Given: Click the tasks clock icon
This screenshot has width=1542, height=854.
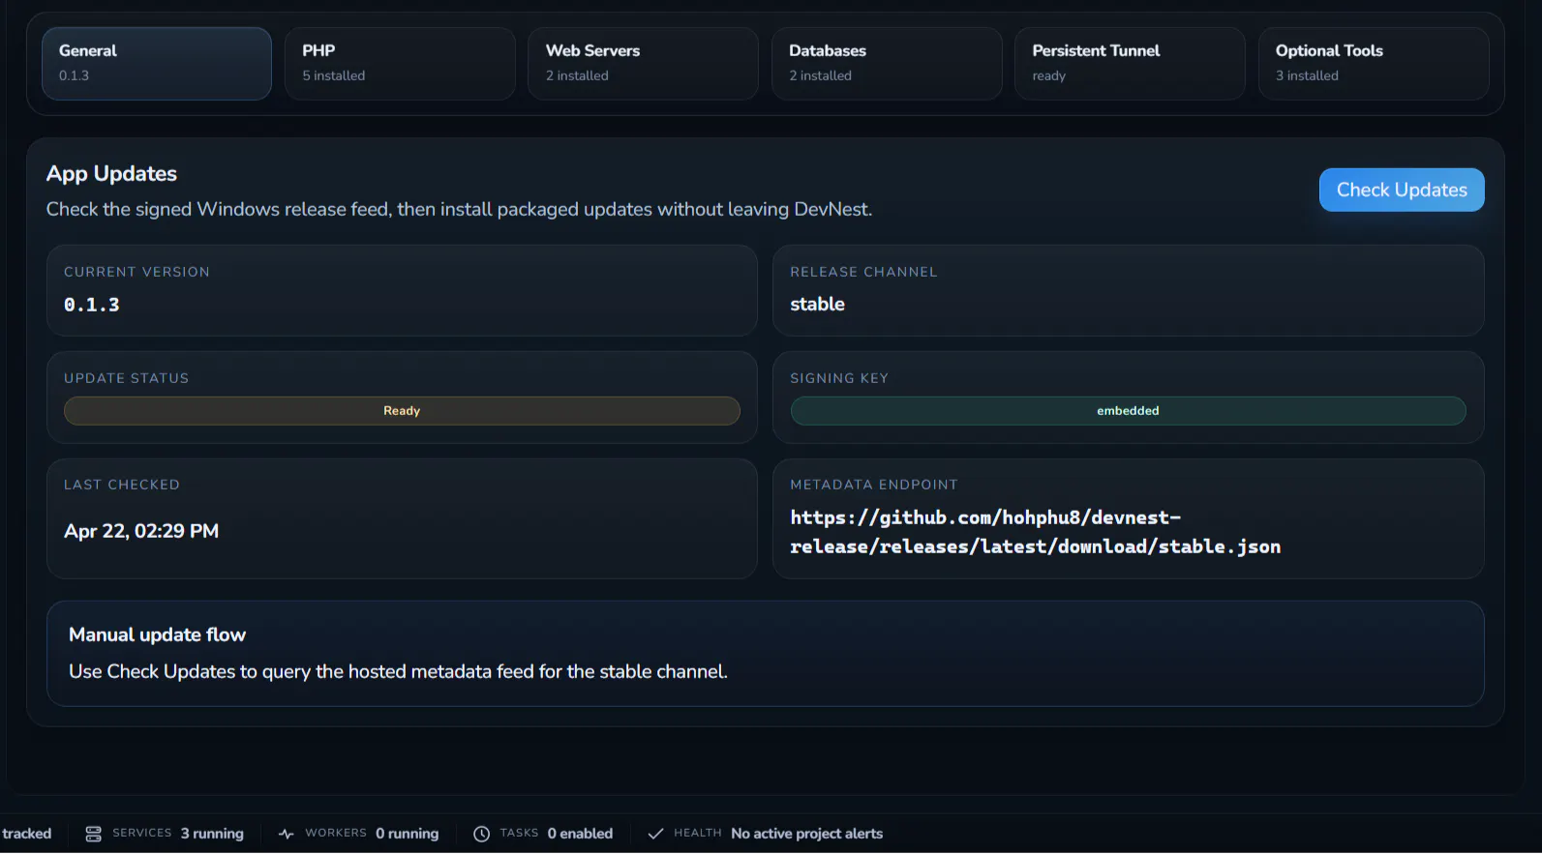Looking at the screenshot, I should pos(481,834).
